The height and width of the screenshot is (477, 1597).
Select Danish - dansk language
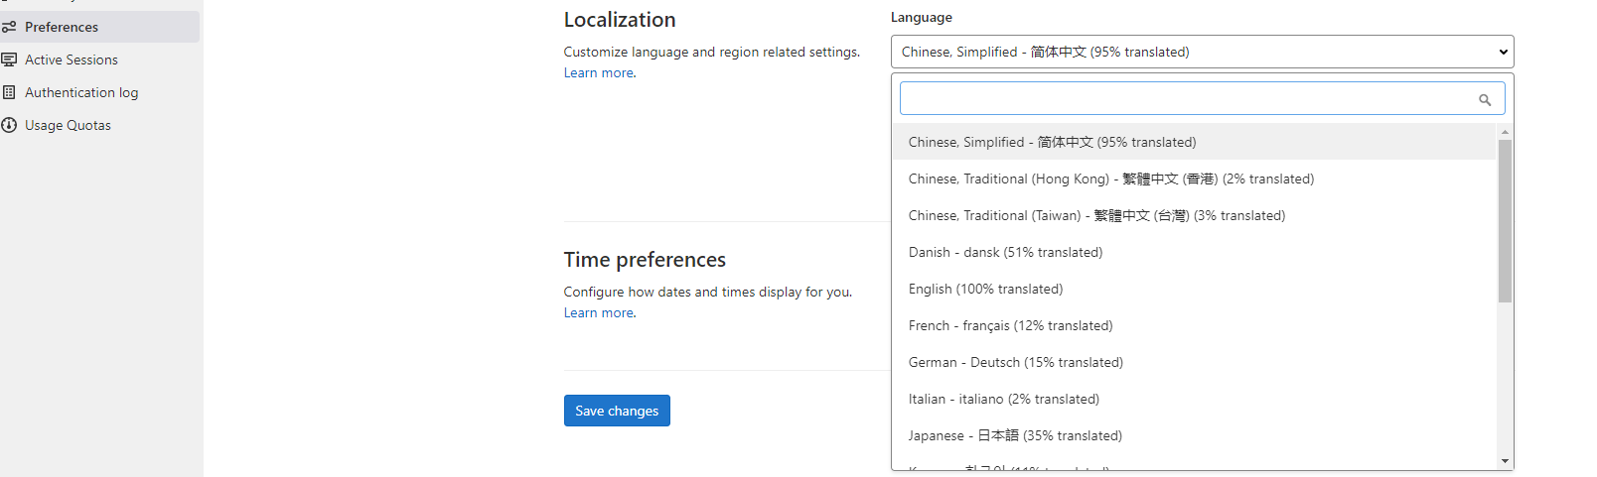point(1005,252)
